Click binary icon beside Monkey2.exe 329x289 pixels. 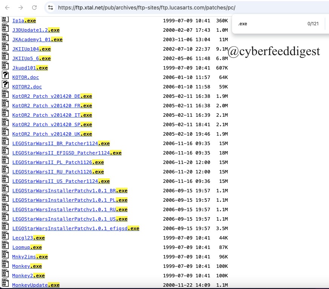click(x=5, y=273)
